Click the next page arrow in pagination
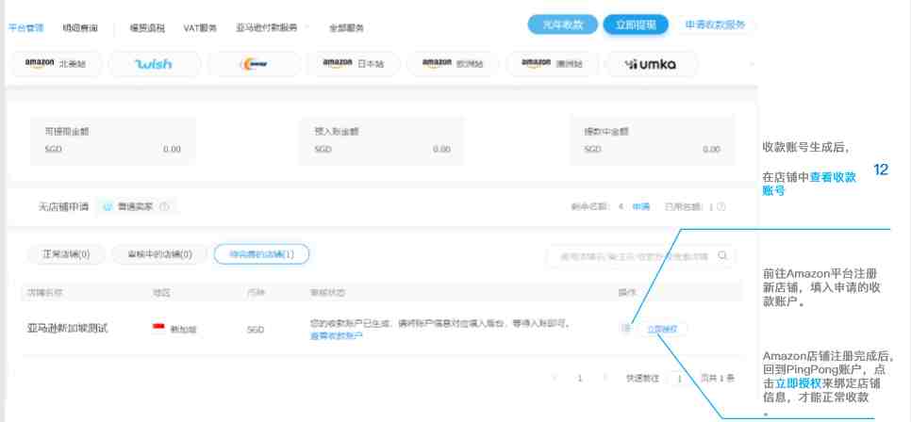This screenshot has width=911, height=422. (605, 379)
